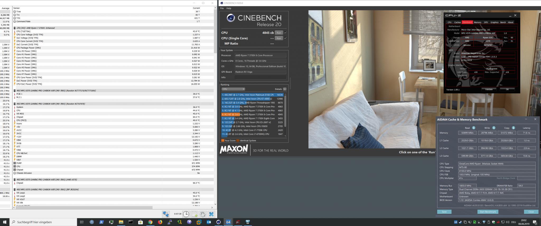Show info for AIDA64 Read column
The height and width of the screenshot is (226, 541).
[474, 128]
